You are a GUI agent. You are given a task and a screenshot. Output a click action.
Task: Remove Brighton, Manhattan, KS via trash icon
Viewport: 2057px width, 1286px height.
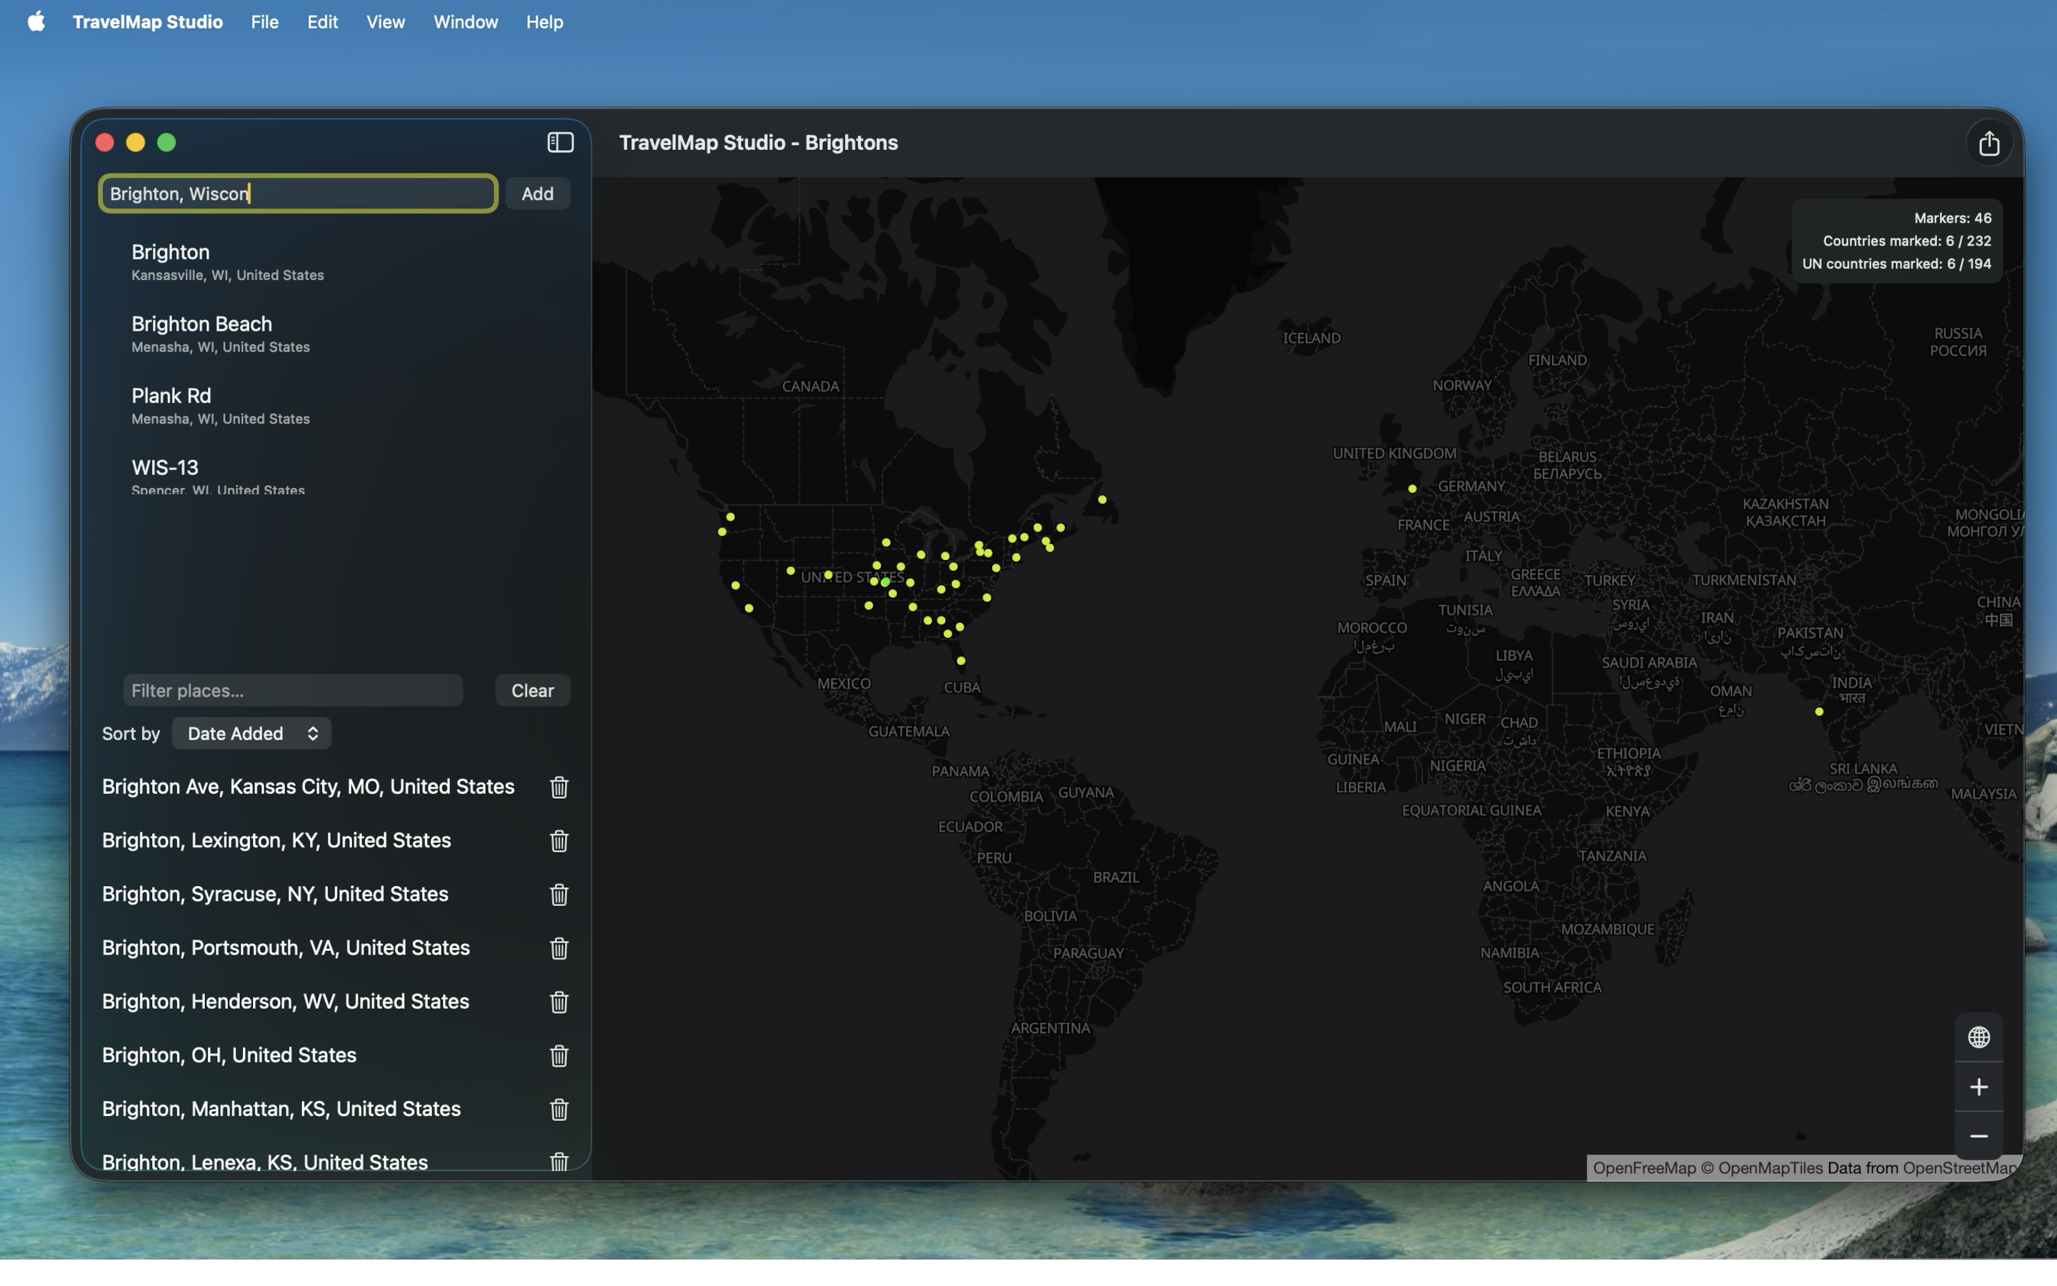[559, 1109]
